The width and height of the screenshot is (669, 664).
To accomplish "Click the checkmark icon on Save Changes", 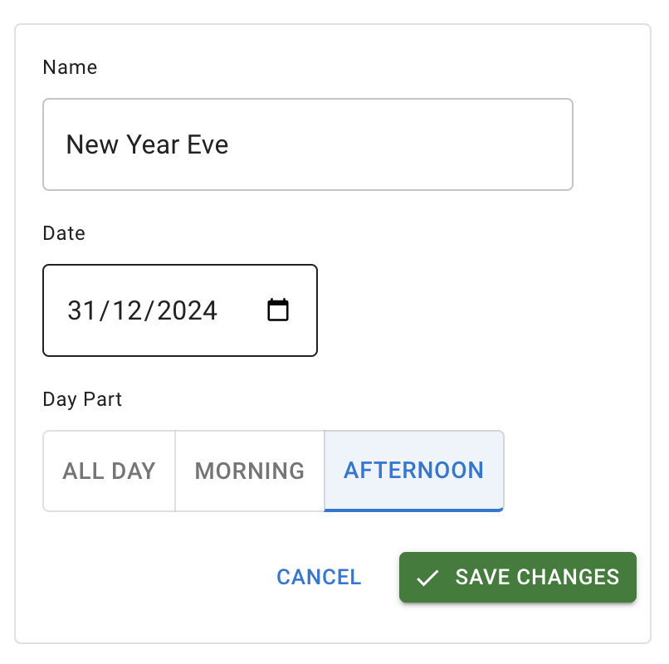I will (x=427, y=578).
